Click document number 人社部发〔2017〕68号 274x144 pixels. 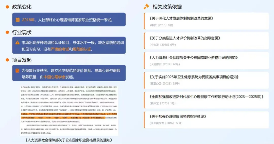pyautogui.click(x=165, y=64)
